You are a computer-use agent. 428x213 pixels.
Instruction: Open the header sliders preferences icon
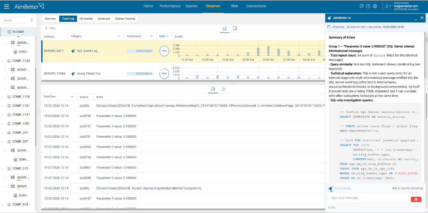pos(361,6)
